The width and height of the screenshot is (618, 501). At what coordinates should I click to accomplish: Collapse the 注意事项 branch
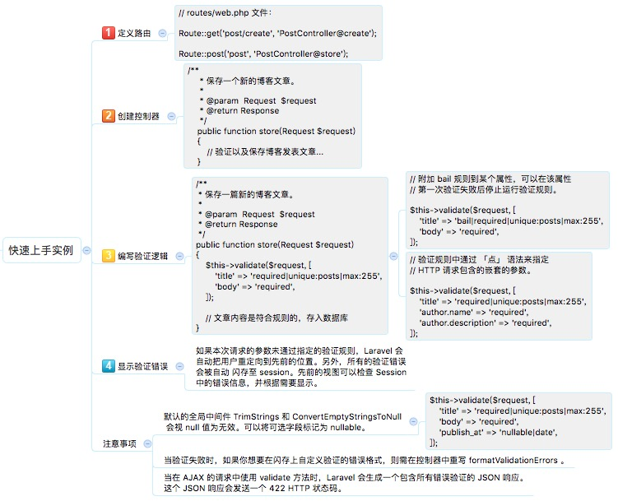click(147, 443)
